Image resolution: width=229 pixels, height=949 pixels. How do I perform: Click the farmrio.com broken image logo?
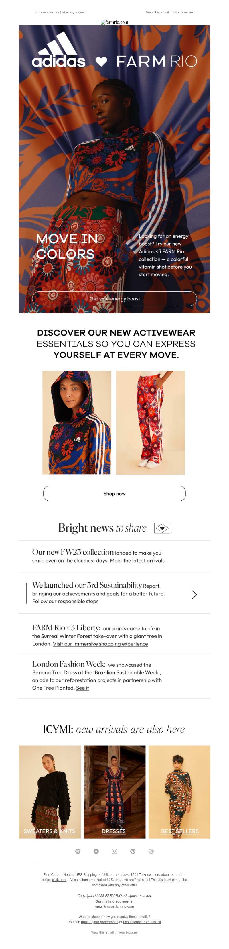point(114,22)
